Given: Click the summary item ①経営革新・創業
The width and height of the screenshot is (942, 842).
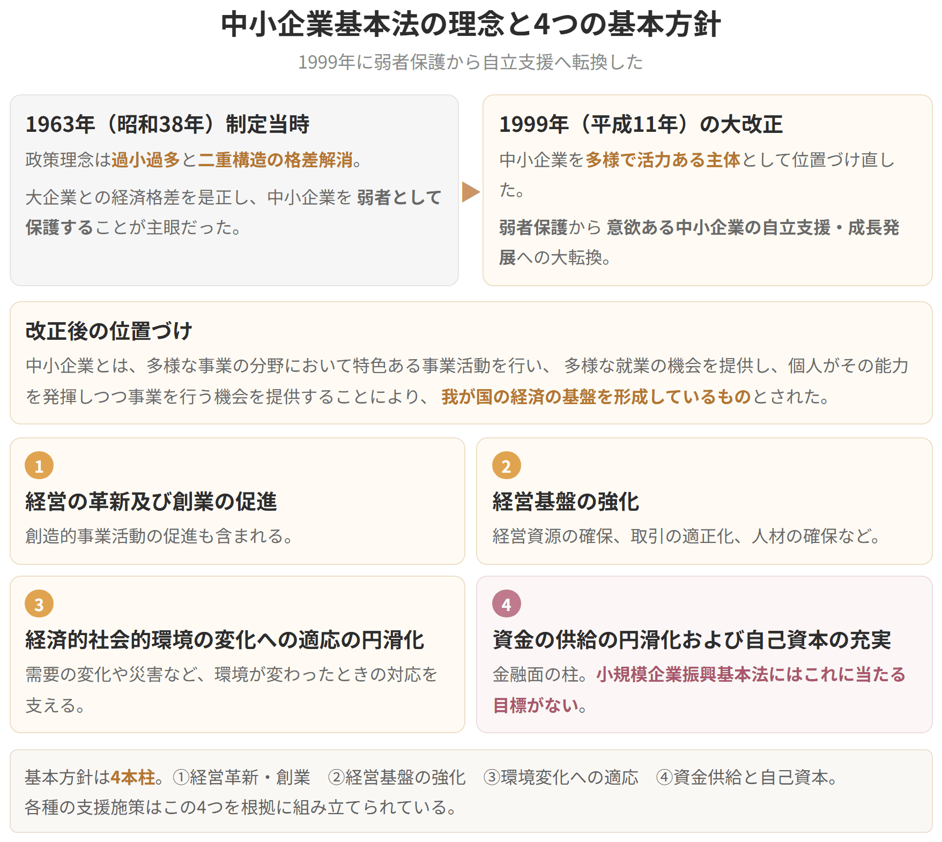Looking at the screenshot, I should [242, 777].
